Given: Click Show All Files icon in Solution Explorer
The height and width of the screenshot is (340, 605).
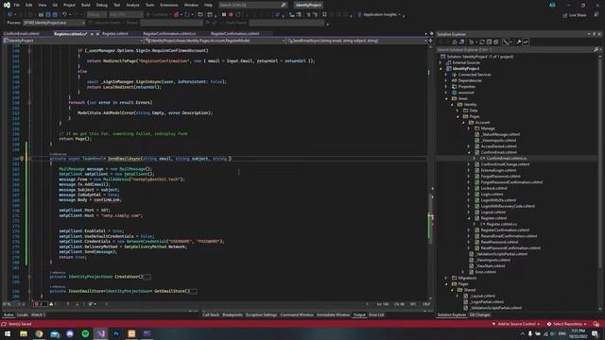Looking at the screenshot, I should pyautogui.click(x=495, y=42).
